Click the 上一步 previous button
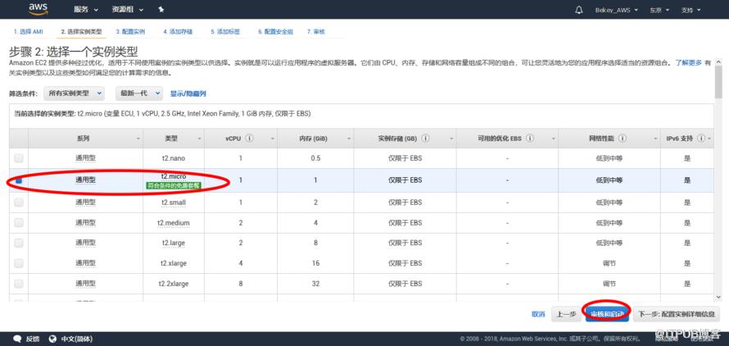 (566, 314)
